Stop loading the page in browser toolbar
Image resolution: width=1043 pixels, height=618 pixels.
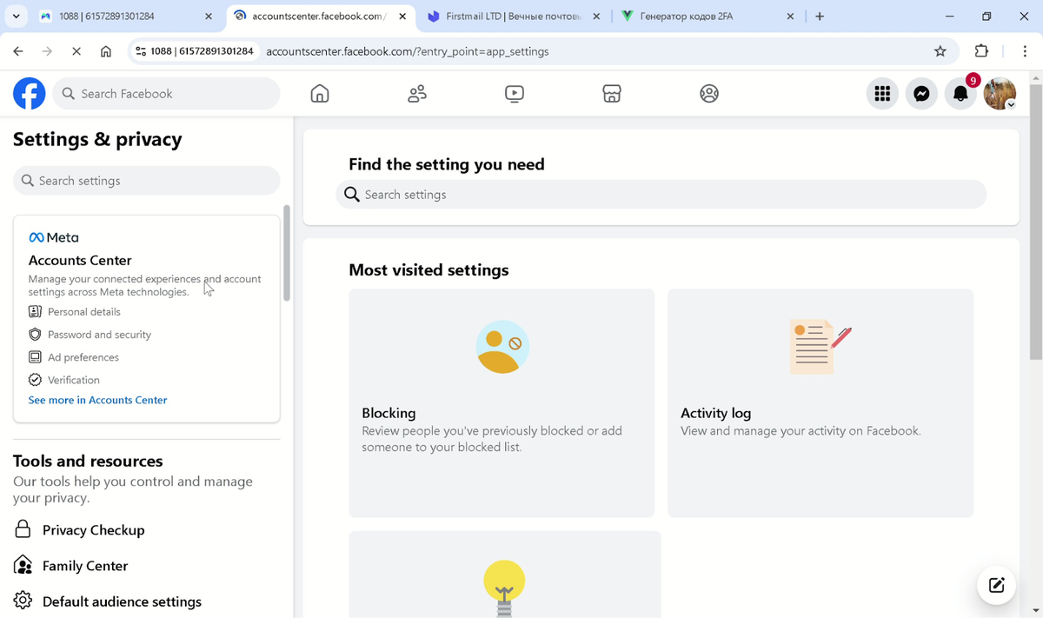(x=76, y=51)
